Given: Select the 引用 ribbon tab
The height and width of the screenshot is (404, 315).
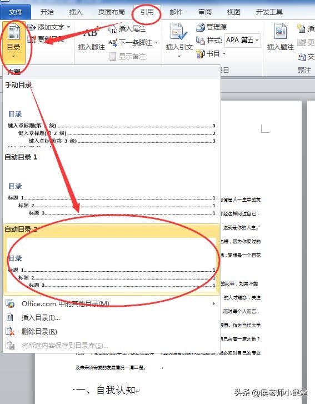Looking at the screenshot, I should click(147, 12).
